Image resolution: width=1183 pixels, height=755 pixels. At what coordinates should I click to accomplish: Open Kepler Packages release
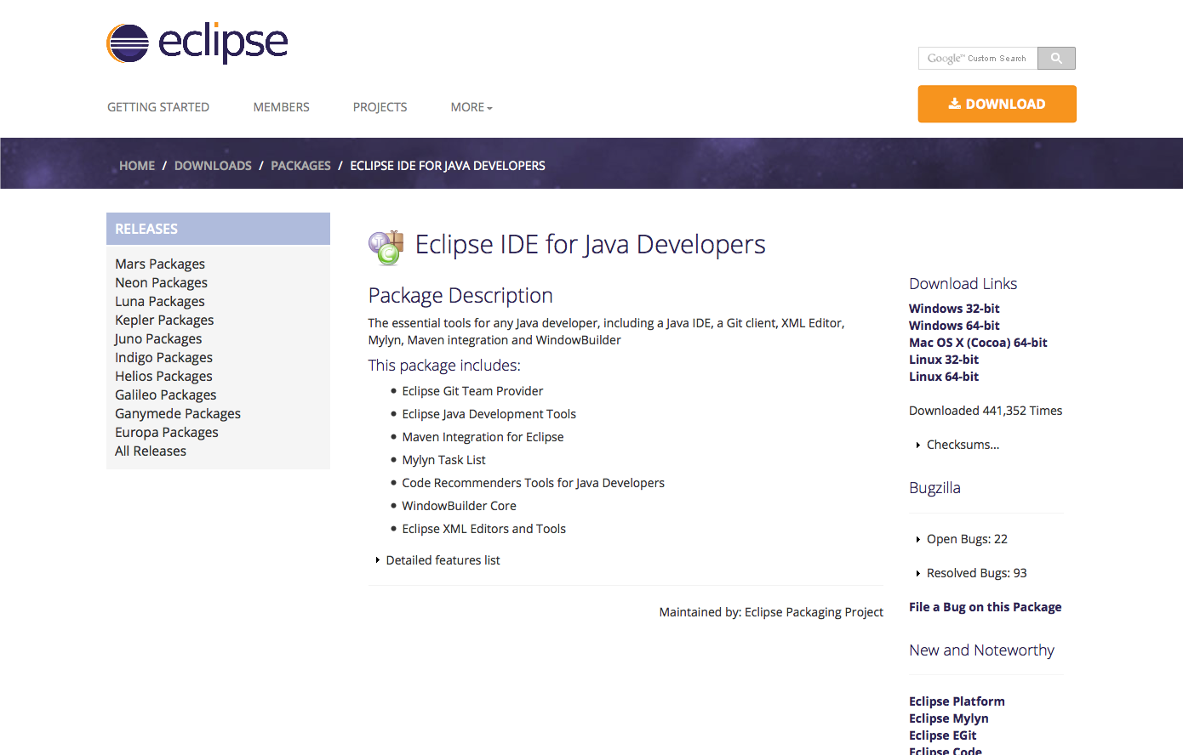coord(164,320)
